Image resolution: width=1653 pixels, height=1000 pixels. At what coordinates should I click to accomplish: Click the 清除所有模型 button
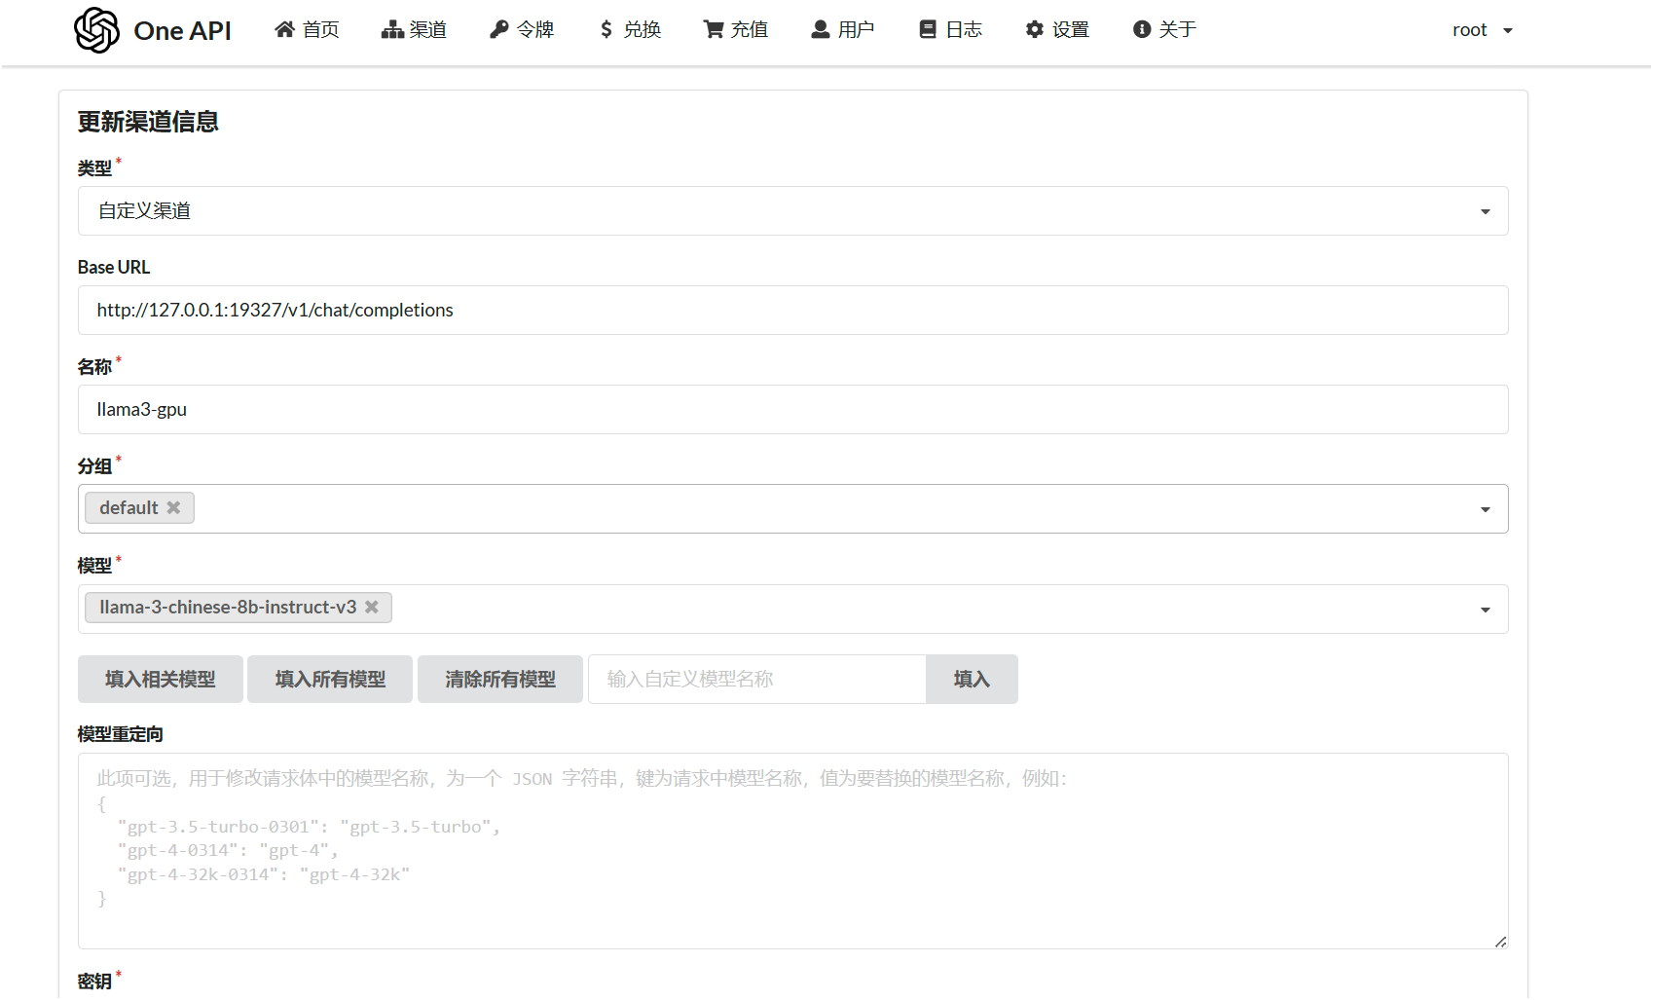[x=500, y=679]
